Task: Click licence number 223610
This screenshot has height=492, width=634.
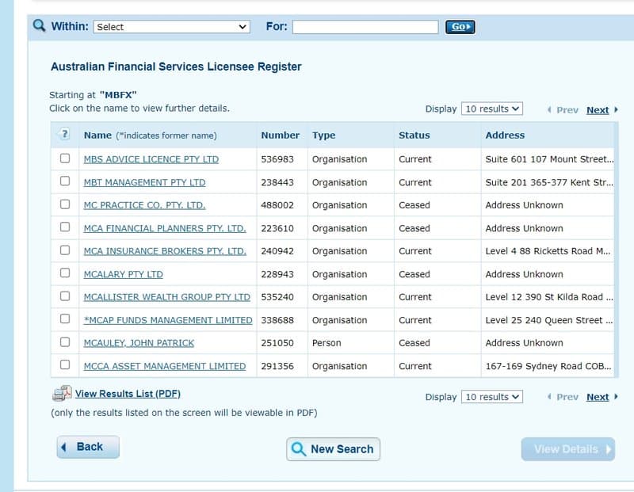Action: click(x=277, y=228)
